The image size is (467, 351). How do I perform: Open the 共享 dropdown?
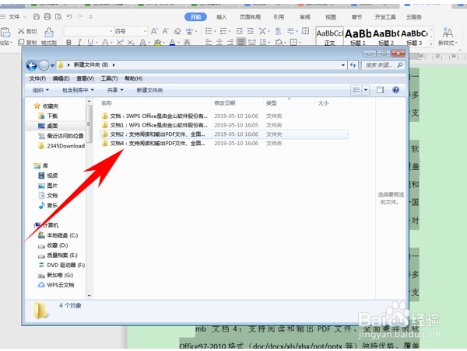coord(115,90)
